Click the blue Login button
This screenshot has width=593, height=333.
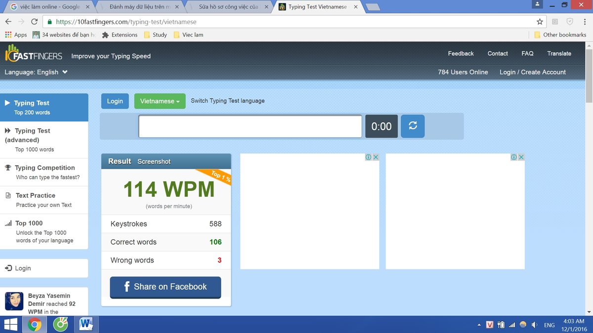(x=115, y=101)
